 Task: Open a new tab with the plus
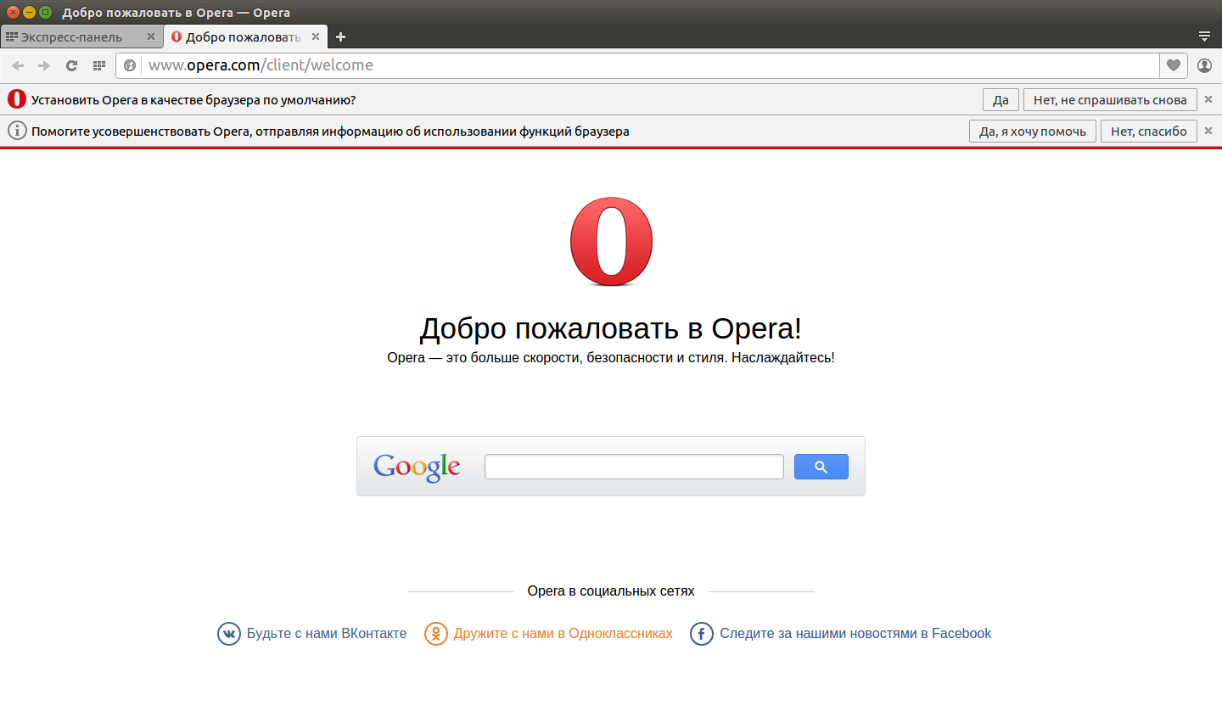[x=340, y=36]
